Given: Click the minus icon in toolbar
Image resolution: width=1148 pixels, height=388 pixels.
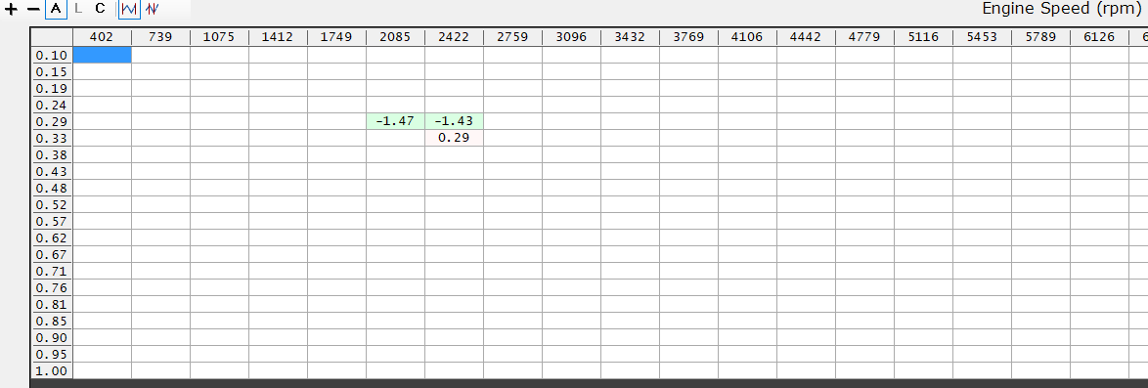Looking at the screenshot, I should point(33,10).
